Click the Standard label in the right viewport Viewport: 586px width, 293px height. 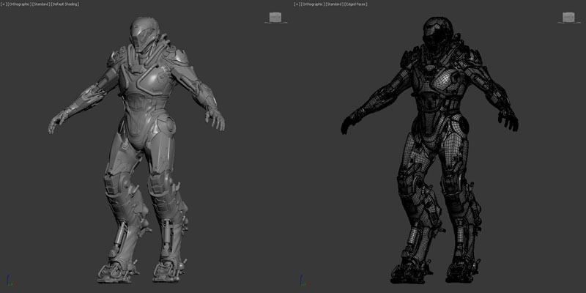coord(335,4)
